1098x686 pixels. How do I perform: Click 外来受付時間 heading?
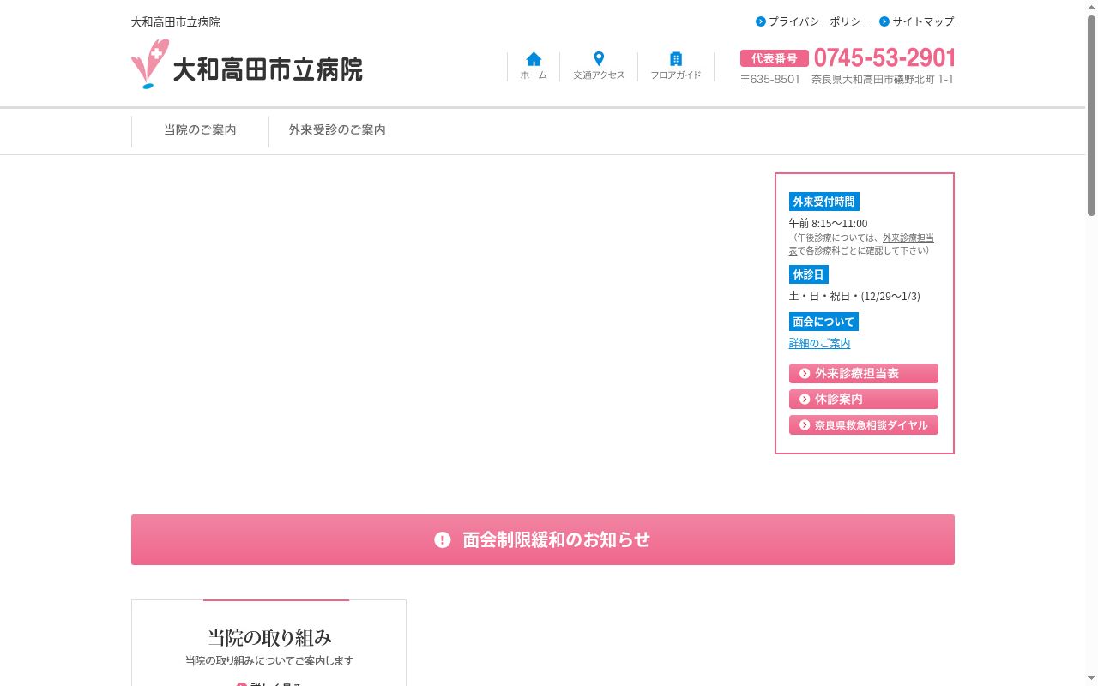tap(824, 202)
